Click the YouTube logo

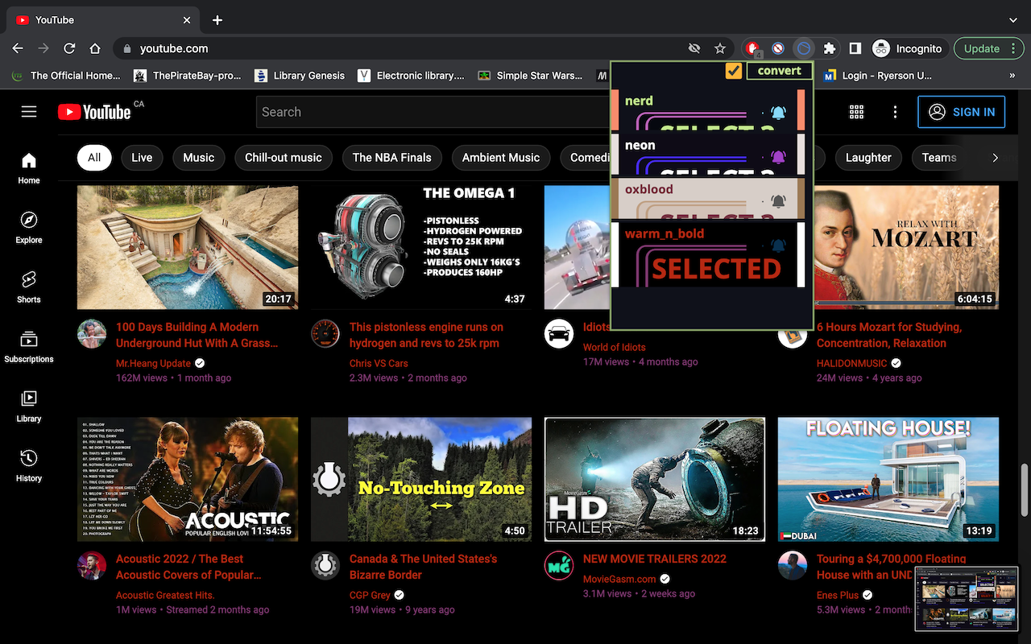click(x=94, y=112)
